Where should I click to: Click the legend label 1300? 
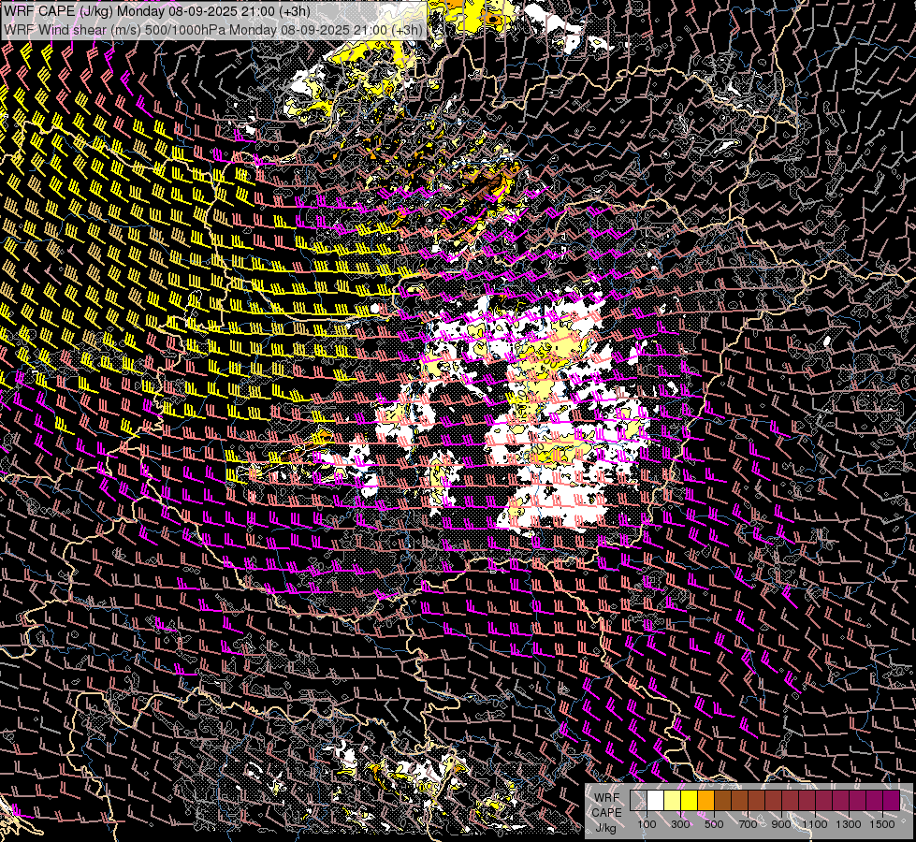pos(849,824)
